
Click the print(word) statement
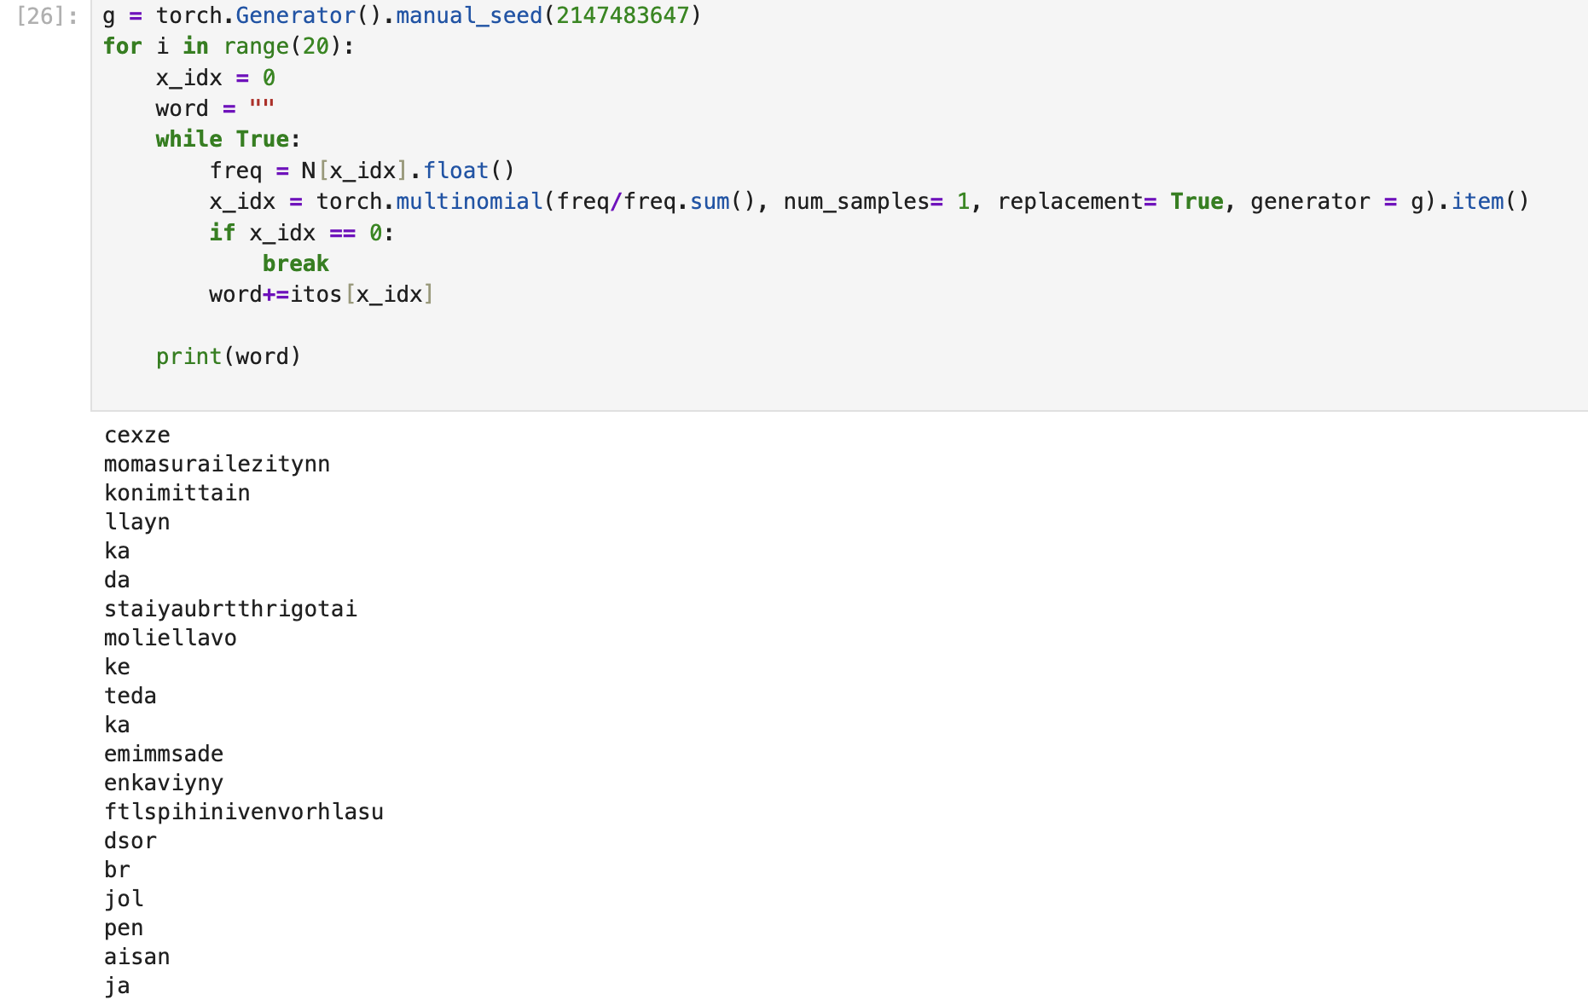228,357
